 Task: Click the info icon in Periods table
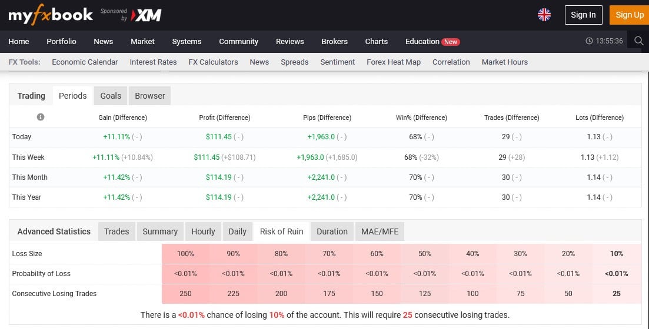(41, 117)
